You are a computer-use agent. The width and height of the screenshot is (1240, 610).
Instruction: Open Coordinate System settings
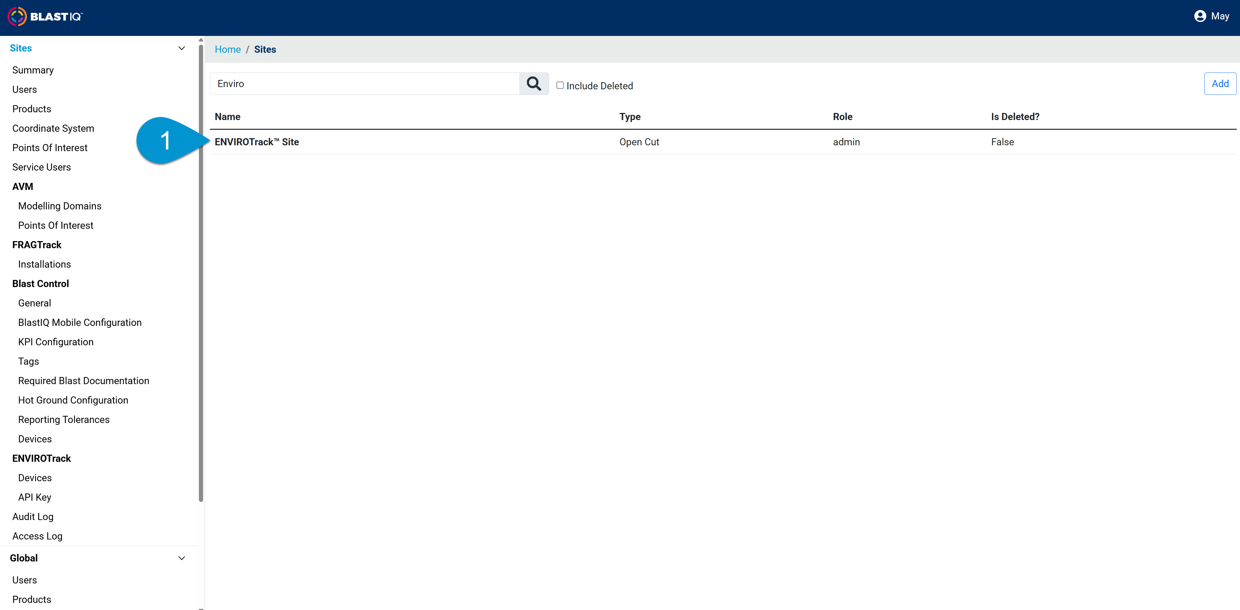pyautogui.click(x=53, y=128)
